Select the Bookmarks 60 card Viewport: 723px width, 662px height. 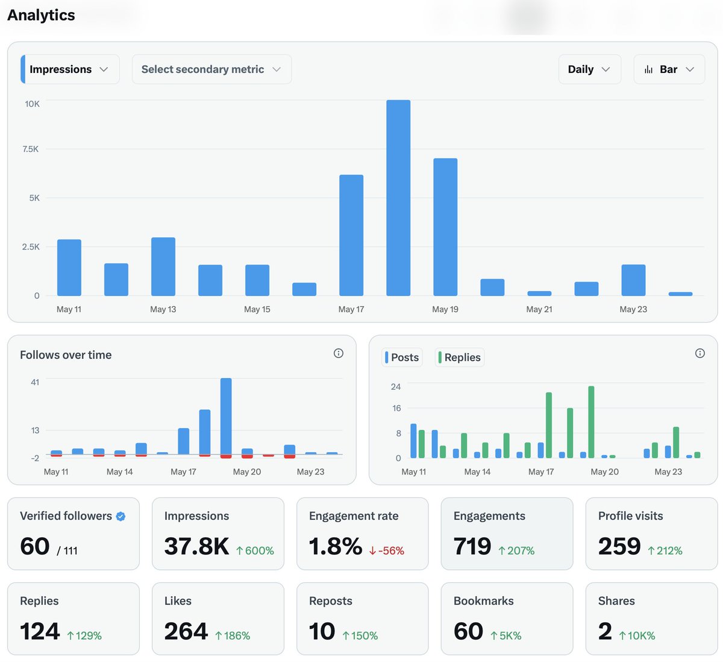tap(507, 619)
